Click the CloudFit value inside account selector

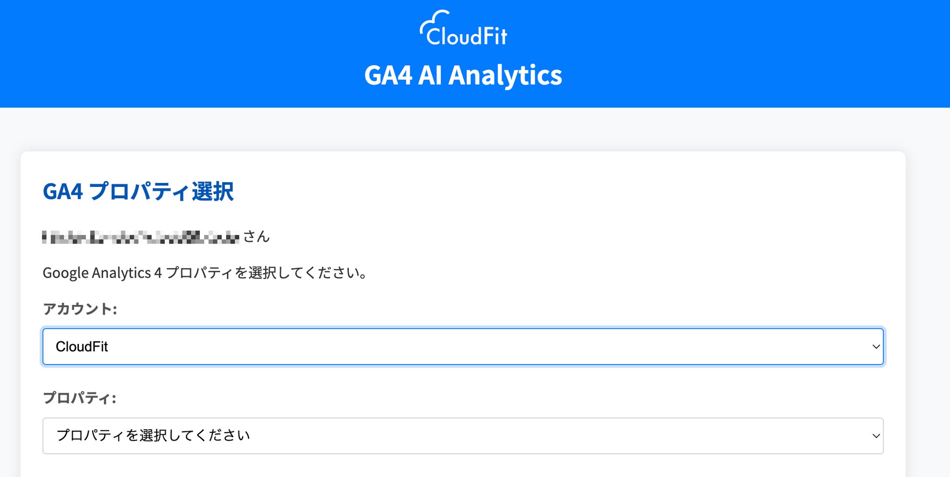(82, 347)
